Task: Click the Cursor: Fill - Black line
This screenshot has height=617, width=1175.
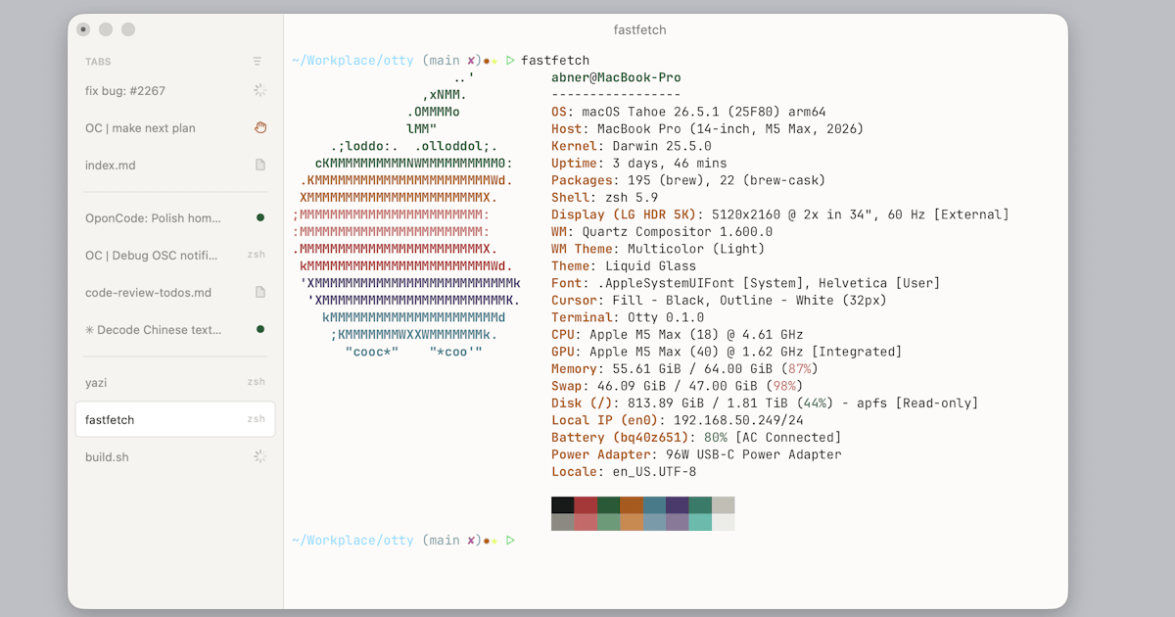Action: point(719,301)
